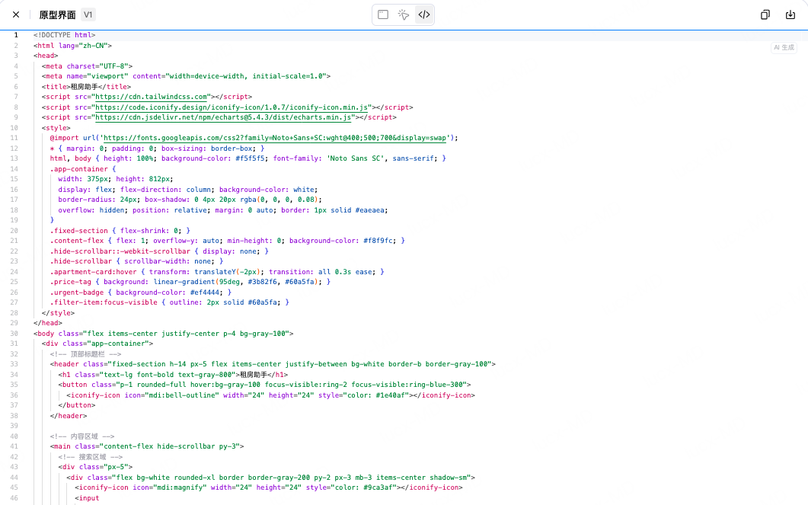Activate the element select cursor icon

coord(404,14)
